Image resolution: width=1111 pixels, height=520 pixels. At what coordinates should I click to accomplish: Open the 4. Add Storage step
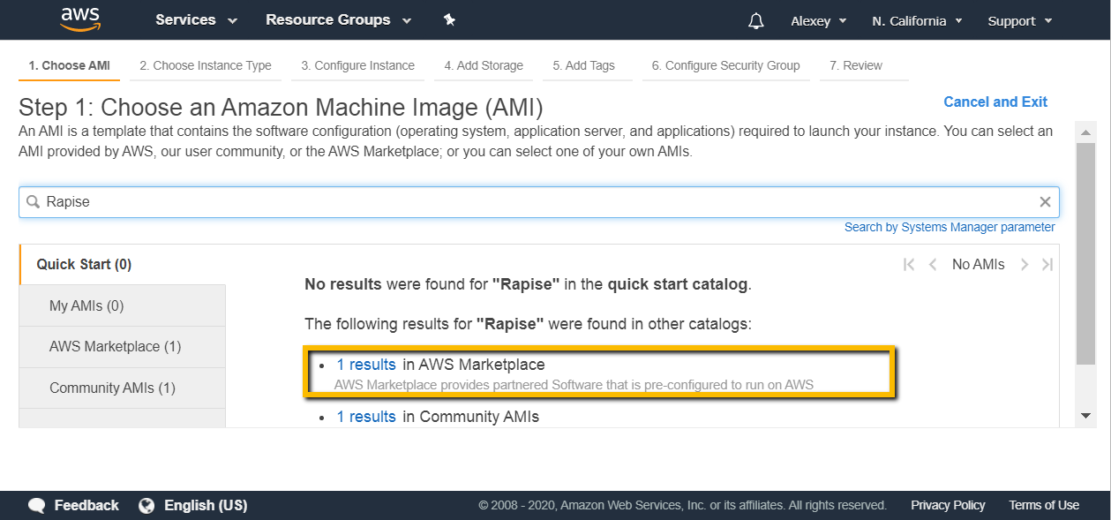coord(484,65)
